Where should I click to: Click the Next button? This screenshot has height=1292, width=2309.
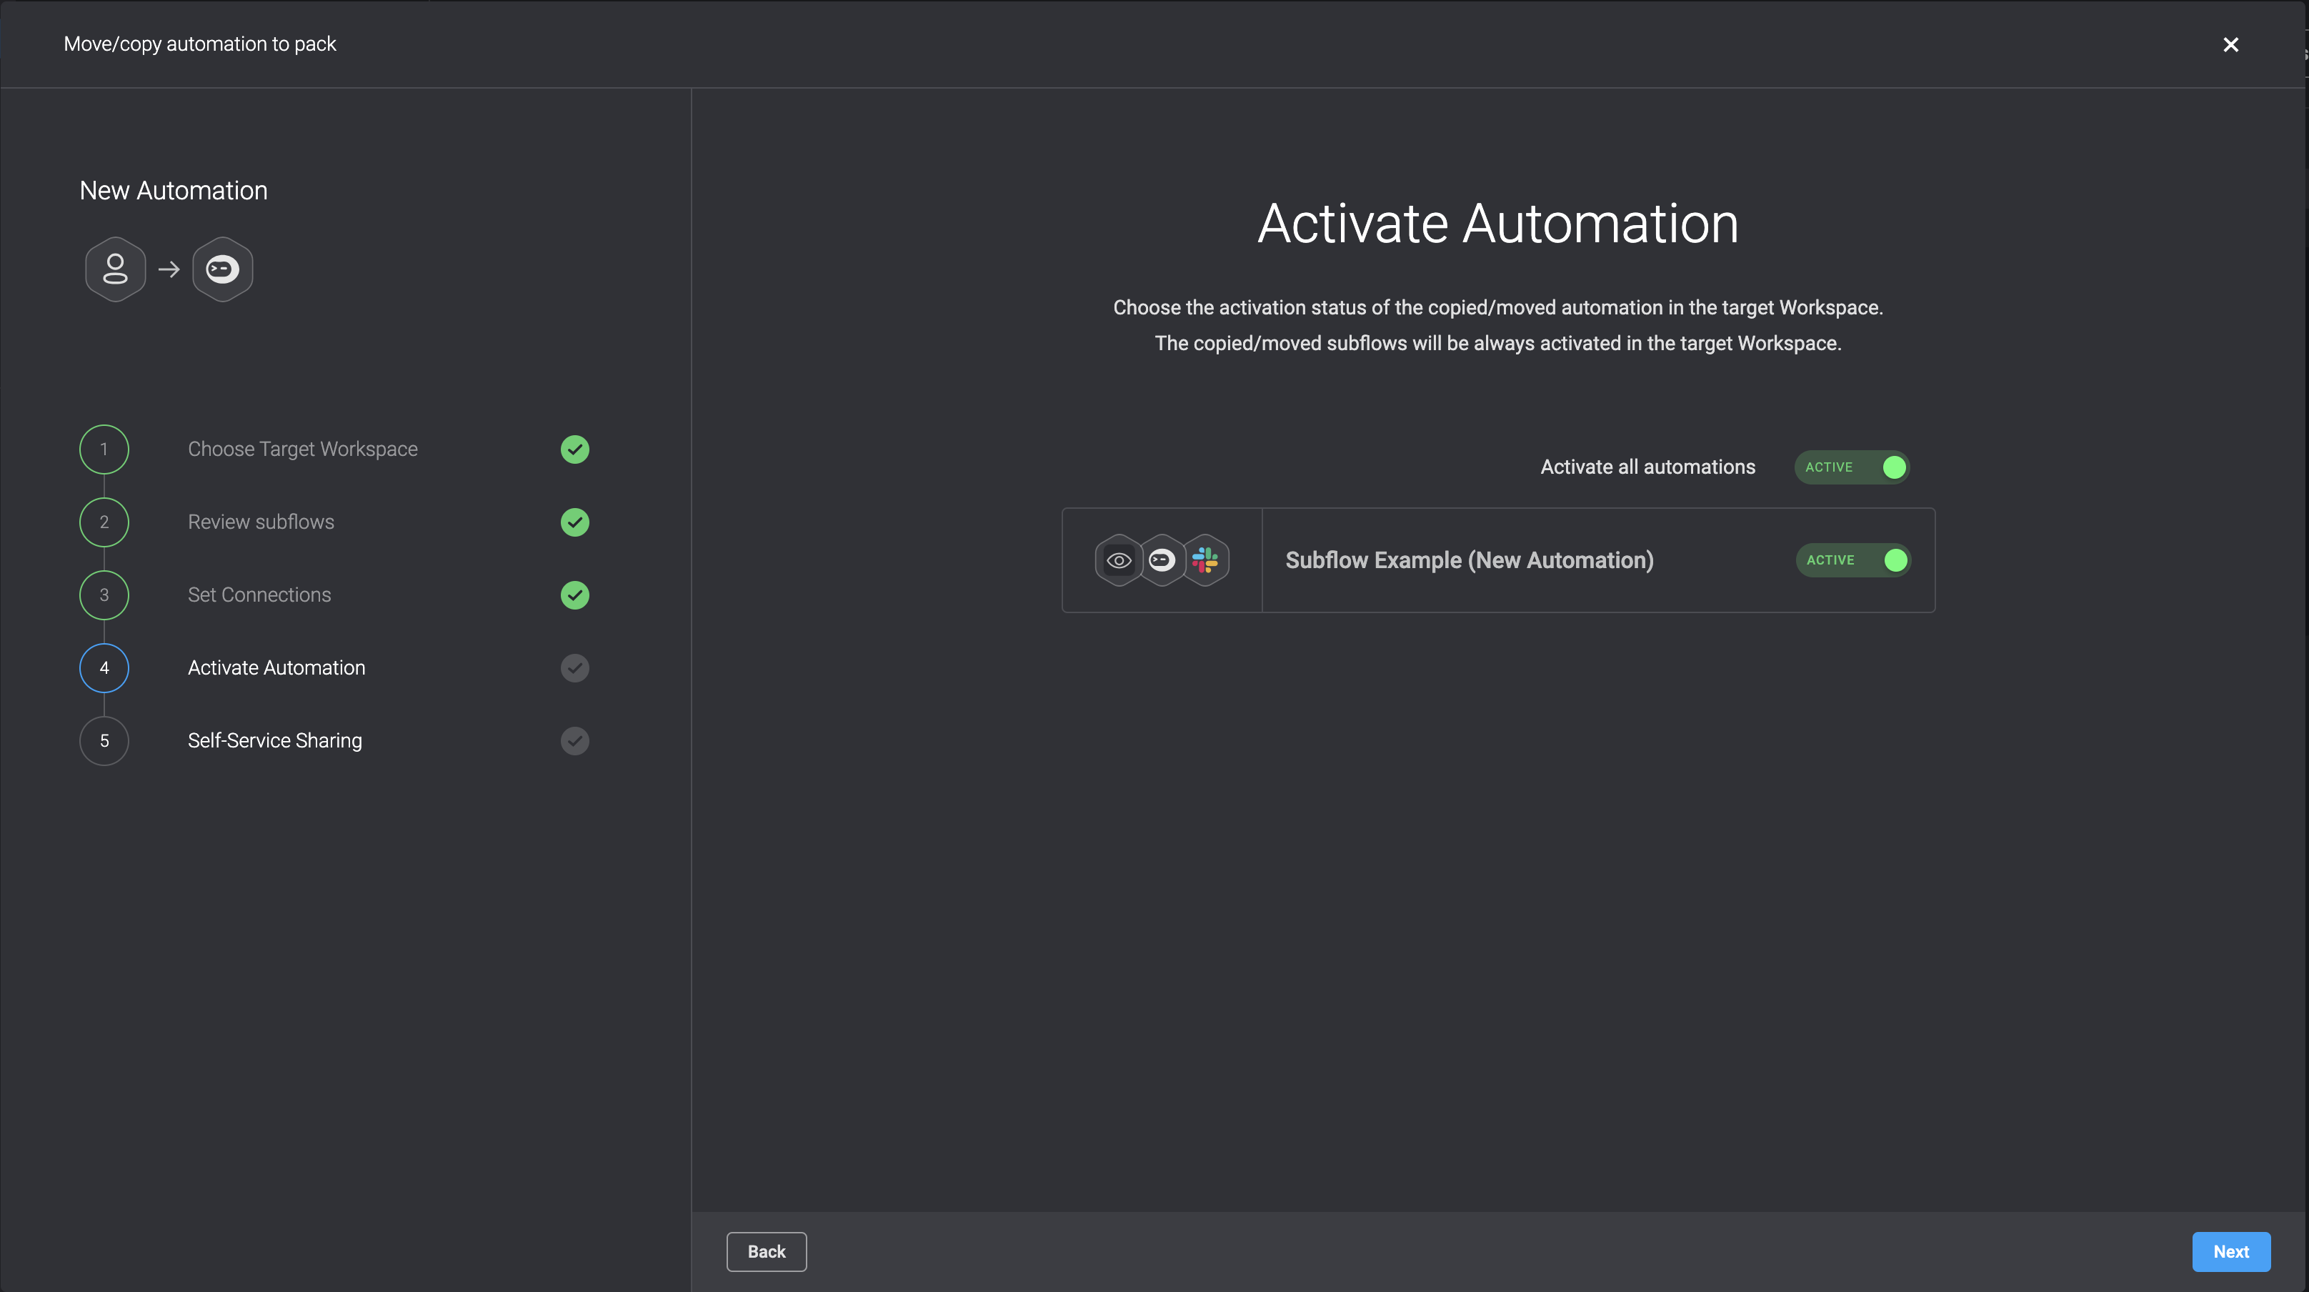point(2231,1252)
